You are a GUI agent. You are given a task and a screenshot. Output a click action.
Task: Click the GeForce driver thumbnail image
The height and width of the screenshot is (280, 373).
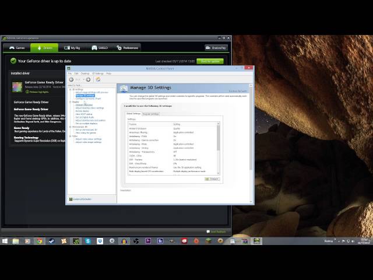(x=17, y=87)
